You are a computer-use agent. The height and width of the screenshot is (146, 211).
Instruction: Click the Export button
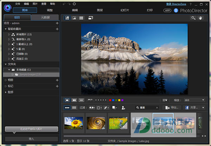point(172,108)
